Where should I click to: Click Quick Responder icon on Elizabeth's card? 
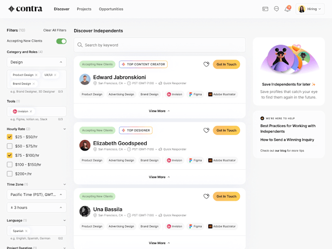pyautogui.click(x=160, y=149)
